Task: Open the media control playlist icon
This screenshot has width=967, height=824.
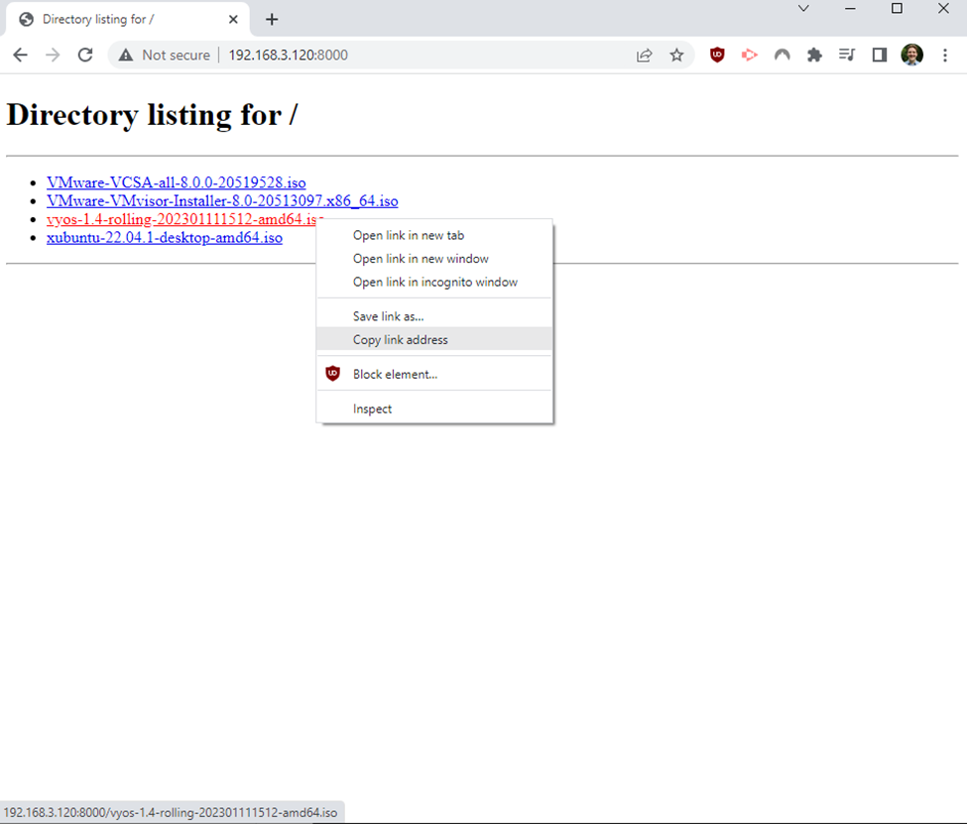Action: 847,55
